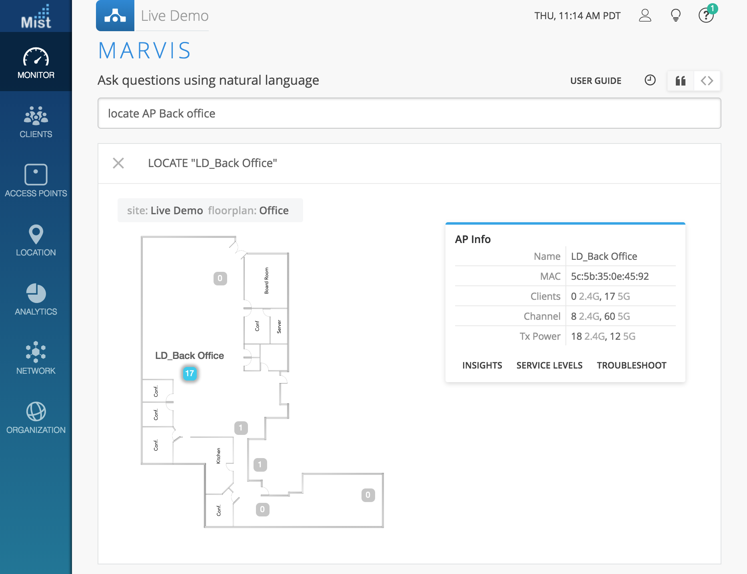
Task: Open the Location section in sidebar
Action: (x=36, y=240)
